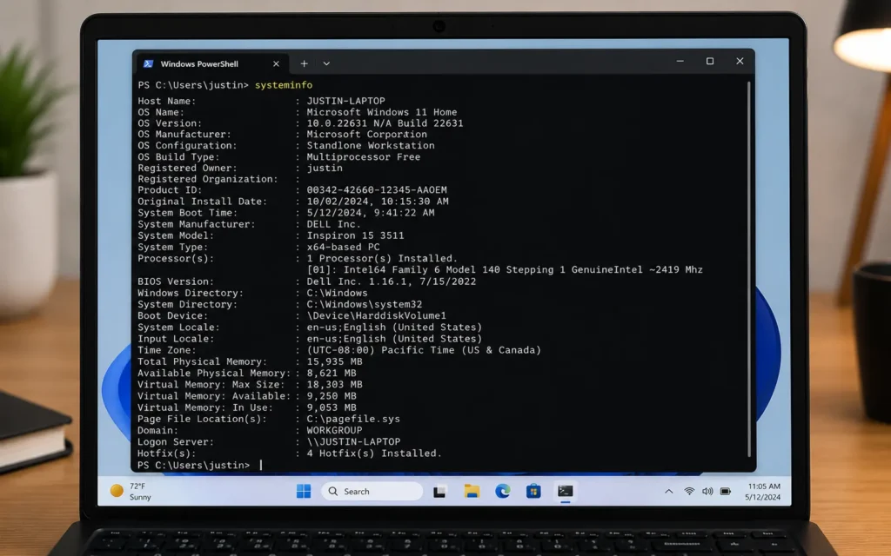Open the Windows Start menu

point(304,492)
